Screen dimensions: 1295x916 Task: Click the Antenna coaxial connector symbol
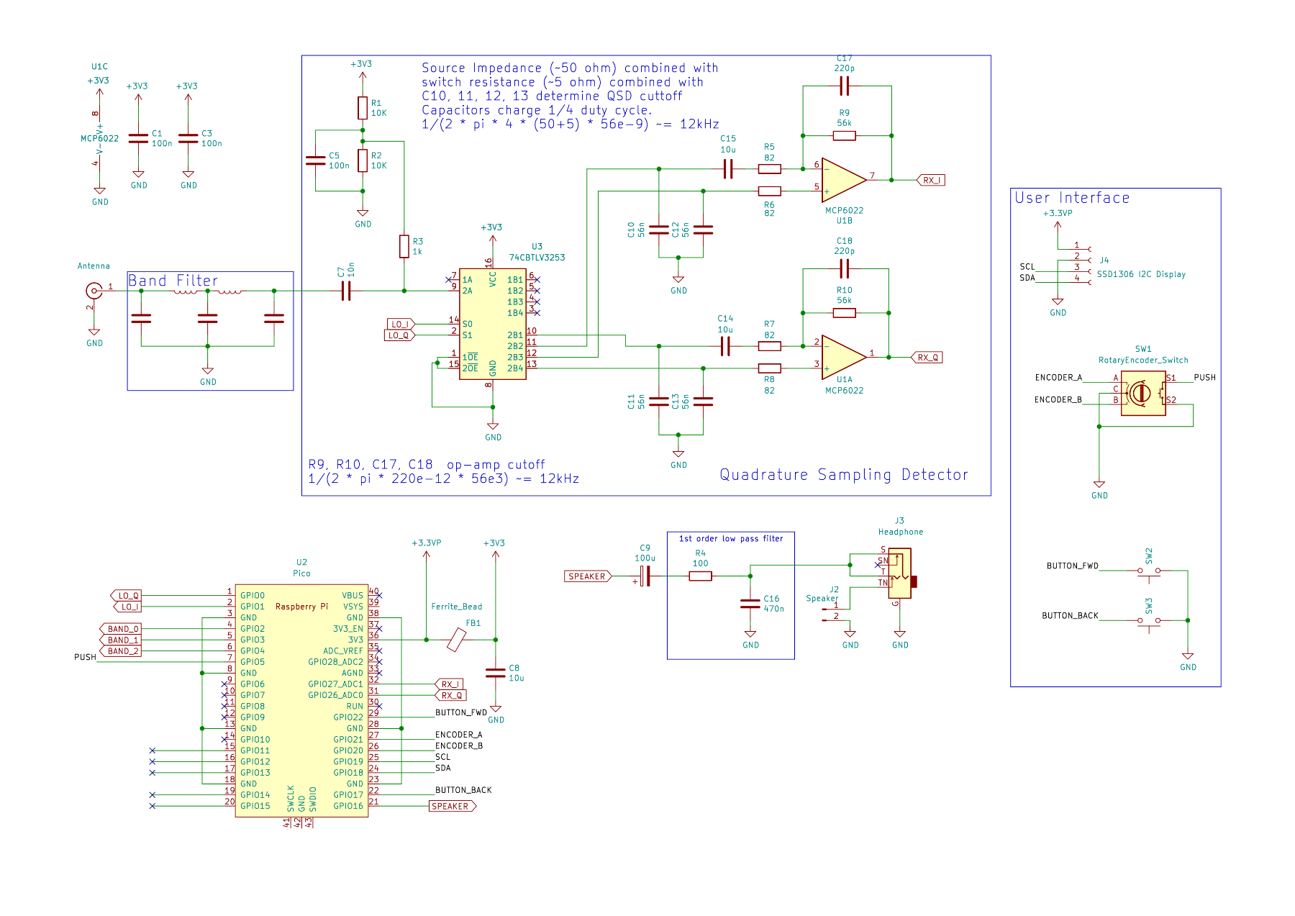coord(94,291)
